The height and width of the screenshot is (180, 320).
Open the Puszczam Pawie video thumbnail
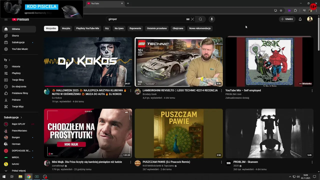[179, 133]
